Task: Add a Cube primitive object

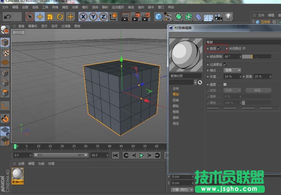Action: point(159,17)
